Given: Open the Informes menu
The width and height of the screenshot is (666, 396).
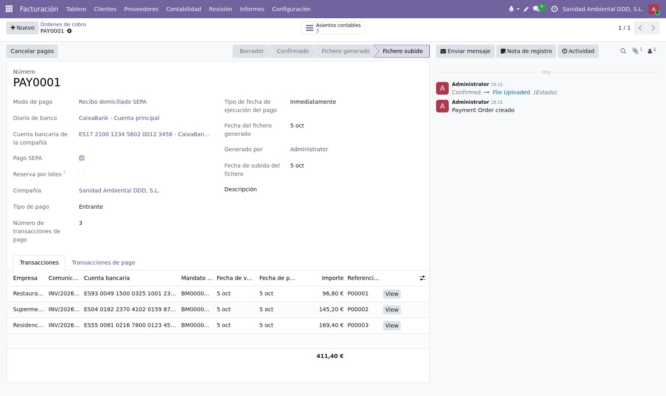Looking at the screenshot, I should click(x=252, y=9).
